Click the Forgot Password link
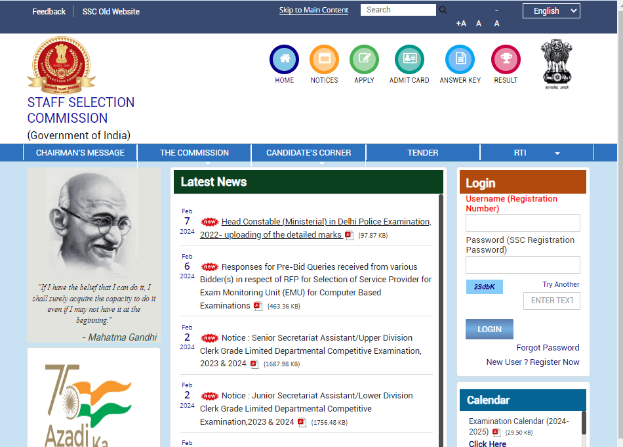The width and height of the screenshot is (623, 447). coord(548,348)
